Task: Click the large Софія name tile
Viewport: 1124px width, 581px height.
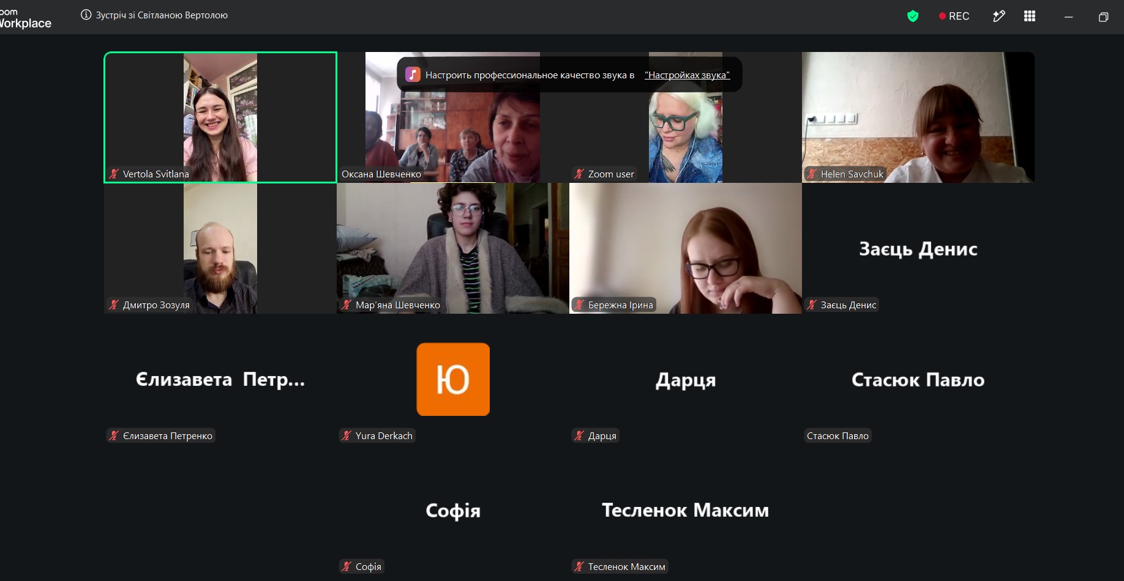Action: [453, 511]
